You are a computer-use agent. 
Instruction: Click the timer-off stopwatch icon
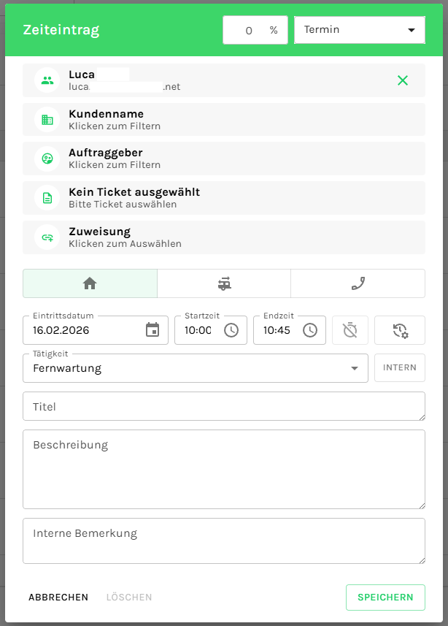350,330
